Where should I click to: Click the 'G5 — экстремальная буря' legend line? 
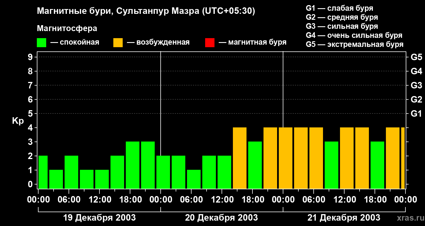point(355,44)
